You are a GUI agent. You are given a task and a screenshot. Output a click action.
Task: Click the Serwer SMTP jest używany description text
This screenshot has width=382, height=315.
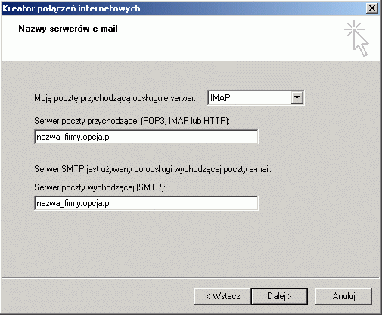pos(153,169)
